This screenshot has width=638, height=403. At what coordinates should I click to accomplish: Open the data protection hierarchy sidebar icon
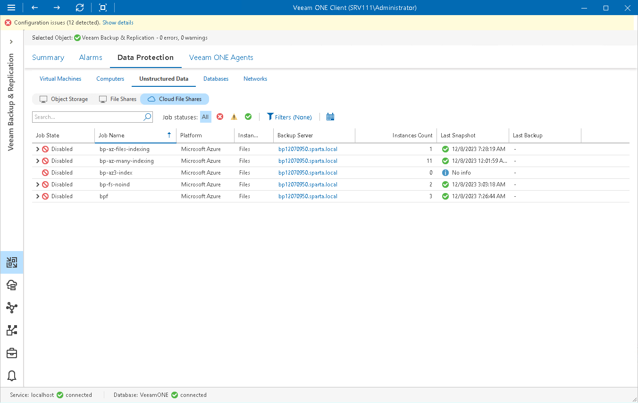pyautogui.click(x=12, y=330)
